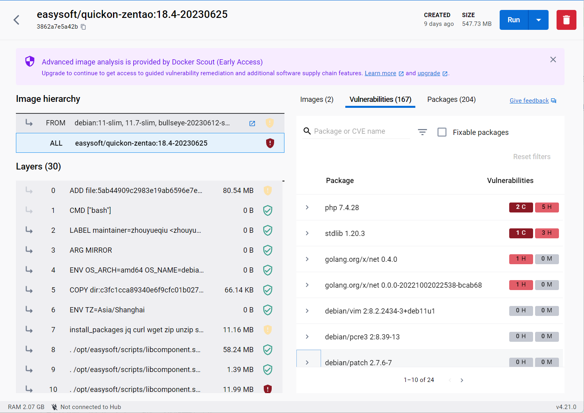The width and height of the screenshot is (584, 413).
Task: Open the Packages (204) tab
Action: tap(452, 99)
